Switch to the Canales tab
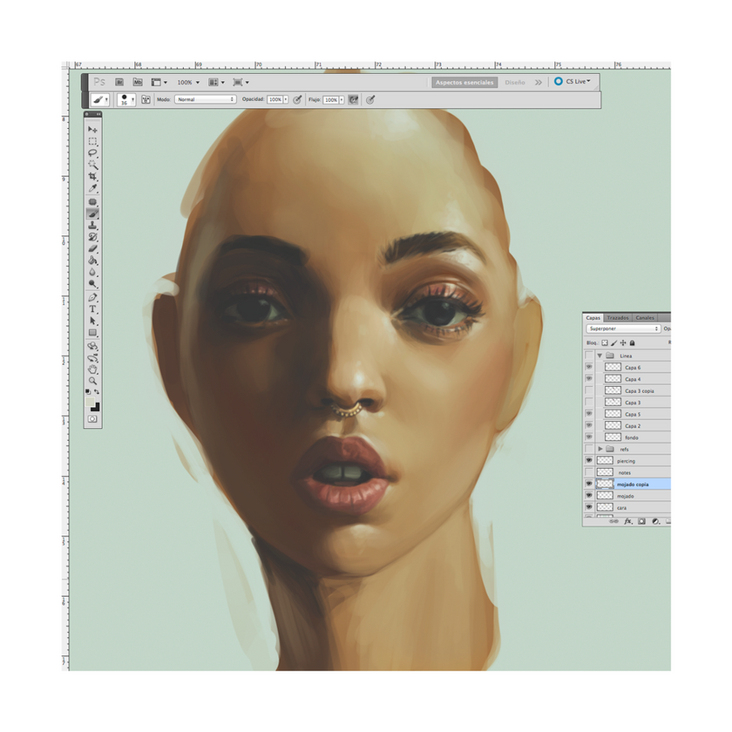The image size is (732, 732). pyautogui.click(x=645, y=317)
